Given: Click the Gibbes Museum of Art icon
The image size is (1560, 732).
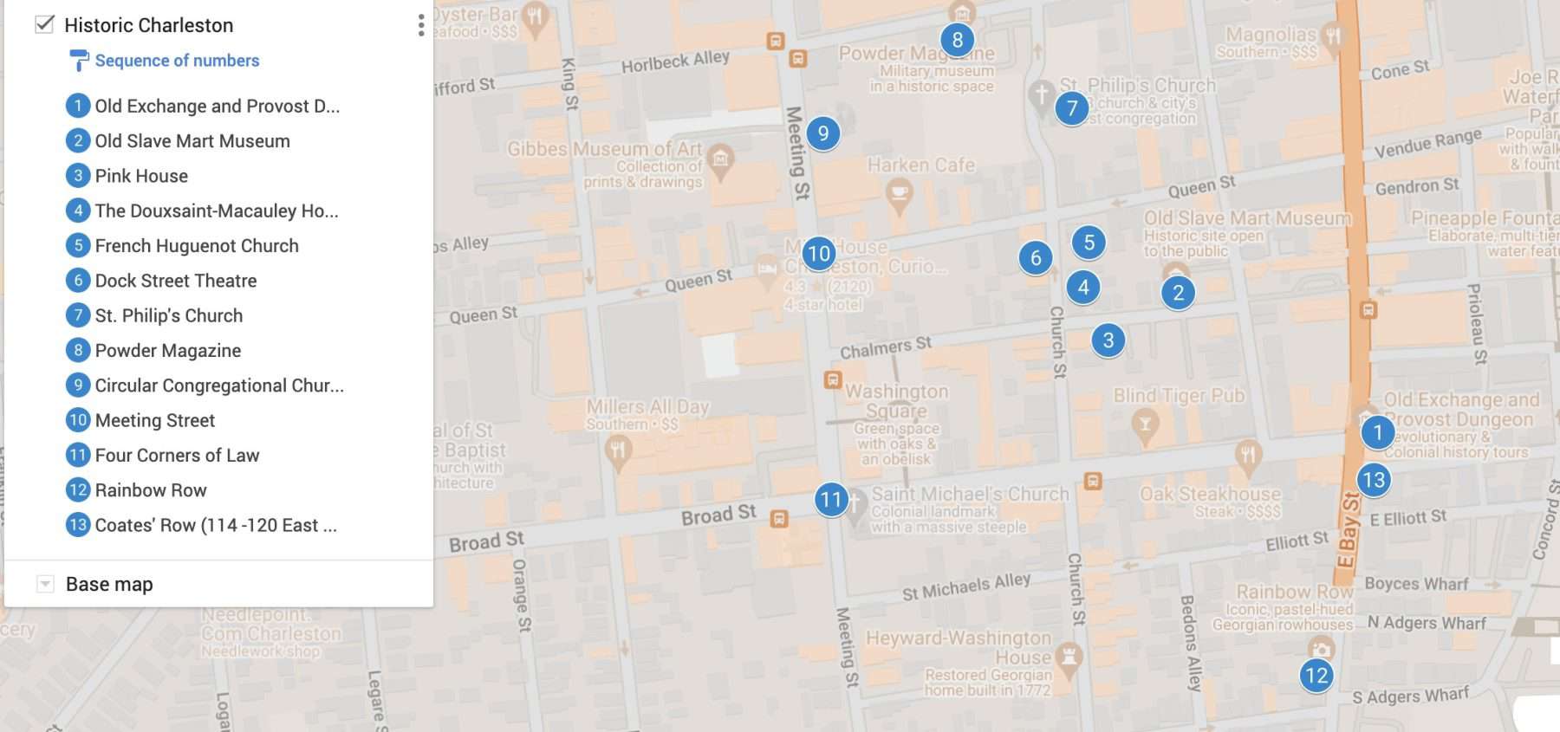Looking at the screenshot, I should click(x=720, y=161).
